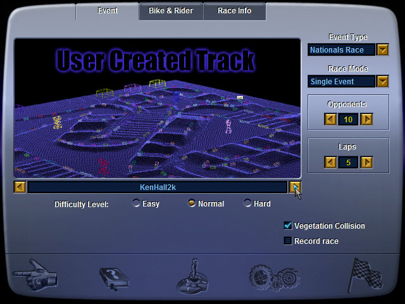The image size is (405, 304).
Task: Click the Single Event race mode field
Action: tap(341, 82)
